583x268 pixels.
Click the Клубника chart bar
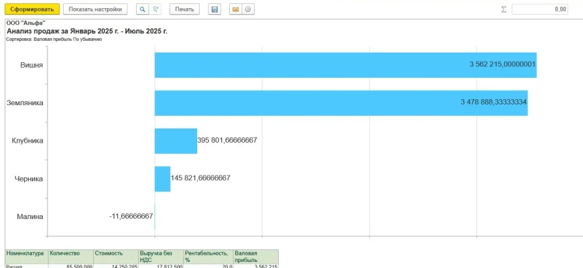(x=176, y=141)
